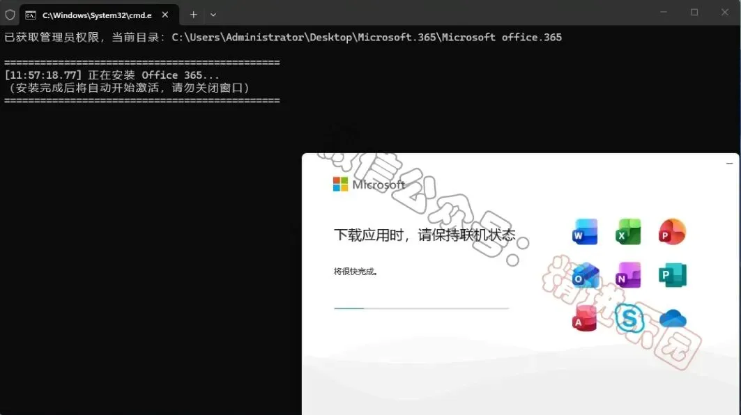
Task: Click the '请勿关闭窗口' notice line
Action: [x=128, y=88]
